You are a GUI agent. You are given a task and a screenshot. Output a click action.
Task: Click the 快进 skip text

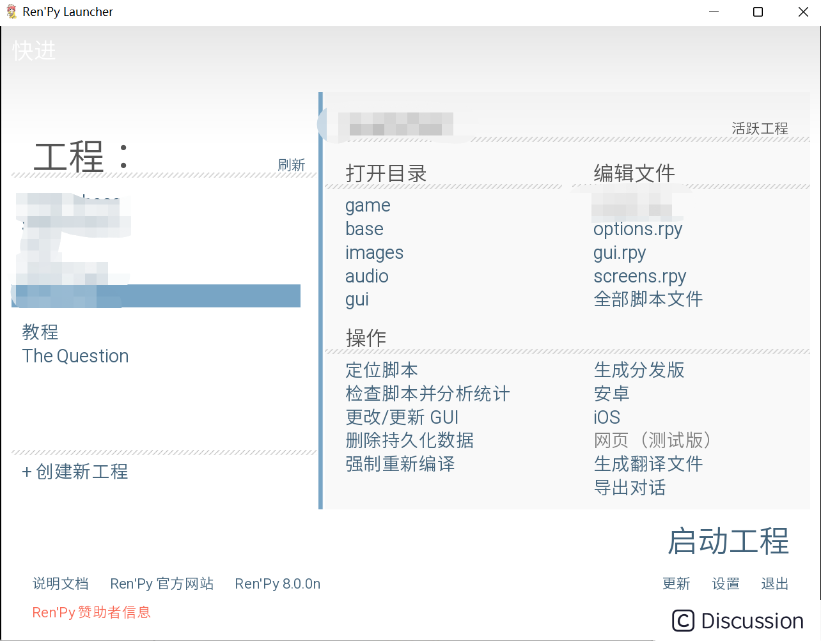(35, 50)
